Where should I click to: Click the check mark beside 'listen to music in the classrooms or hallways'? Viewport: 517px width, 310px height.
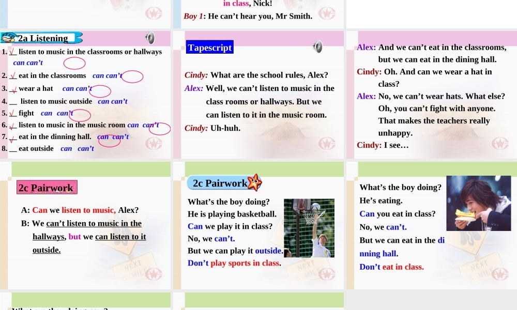12,52
